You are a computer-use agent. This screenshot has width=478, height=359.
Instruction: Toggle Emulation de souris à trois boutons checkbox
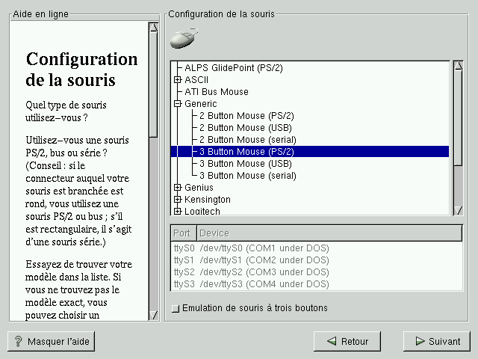coord(175,308)
